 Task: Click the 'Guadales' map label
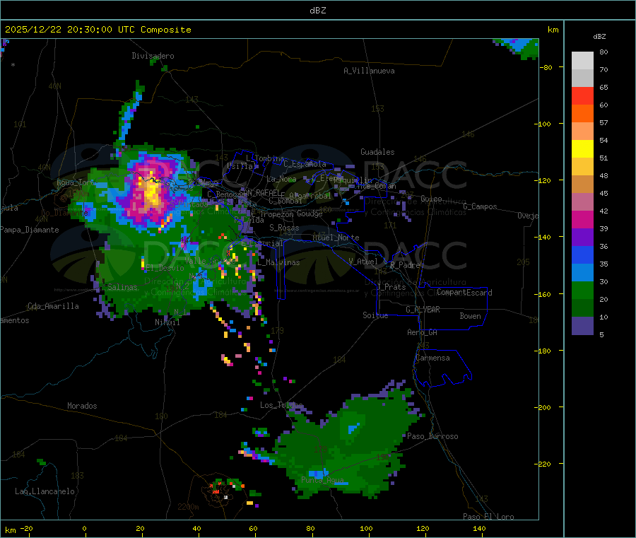(377, 152)
